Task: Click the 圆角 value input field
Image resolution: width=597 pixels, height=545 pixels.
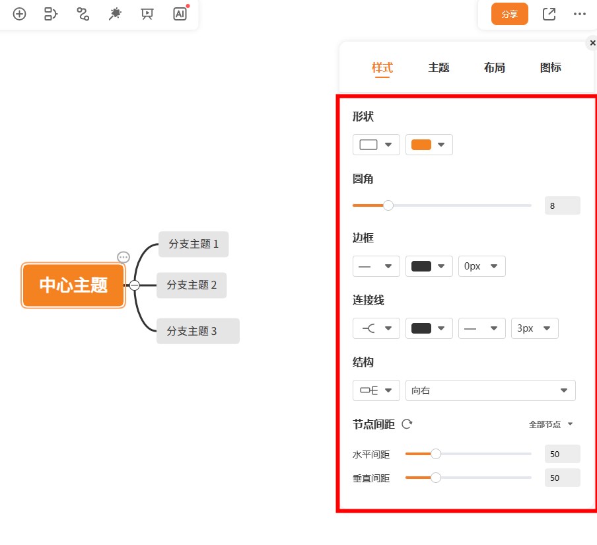Action: click(562, 205)
